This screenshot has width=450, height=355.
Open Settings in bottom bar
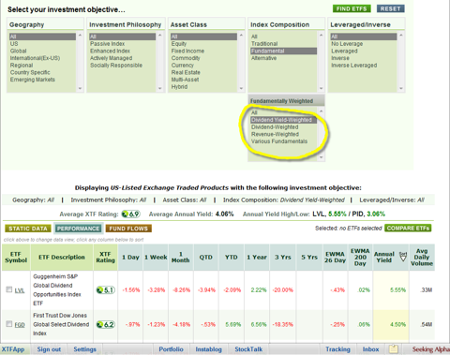pos(84,349)
